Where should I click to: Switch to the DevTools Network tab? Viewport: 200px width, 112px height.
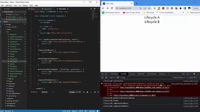point(141,74)
